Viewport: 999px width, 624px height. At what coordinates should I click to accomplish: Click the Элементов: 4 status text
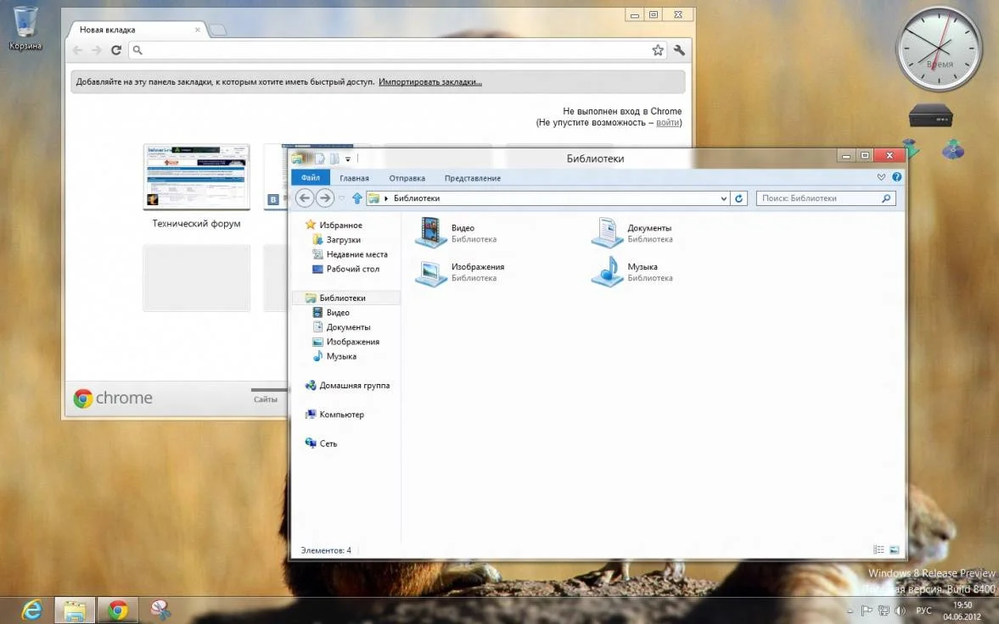[x=326, y=550]
